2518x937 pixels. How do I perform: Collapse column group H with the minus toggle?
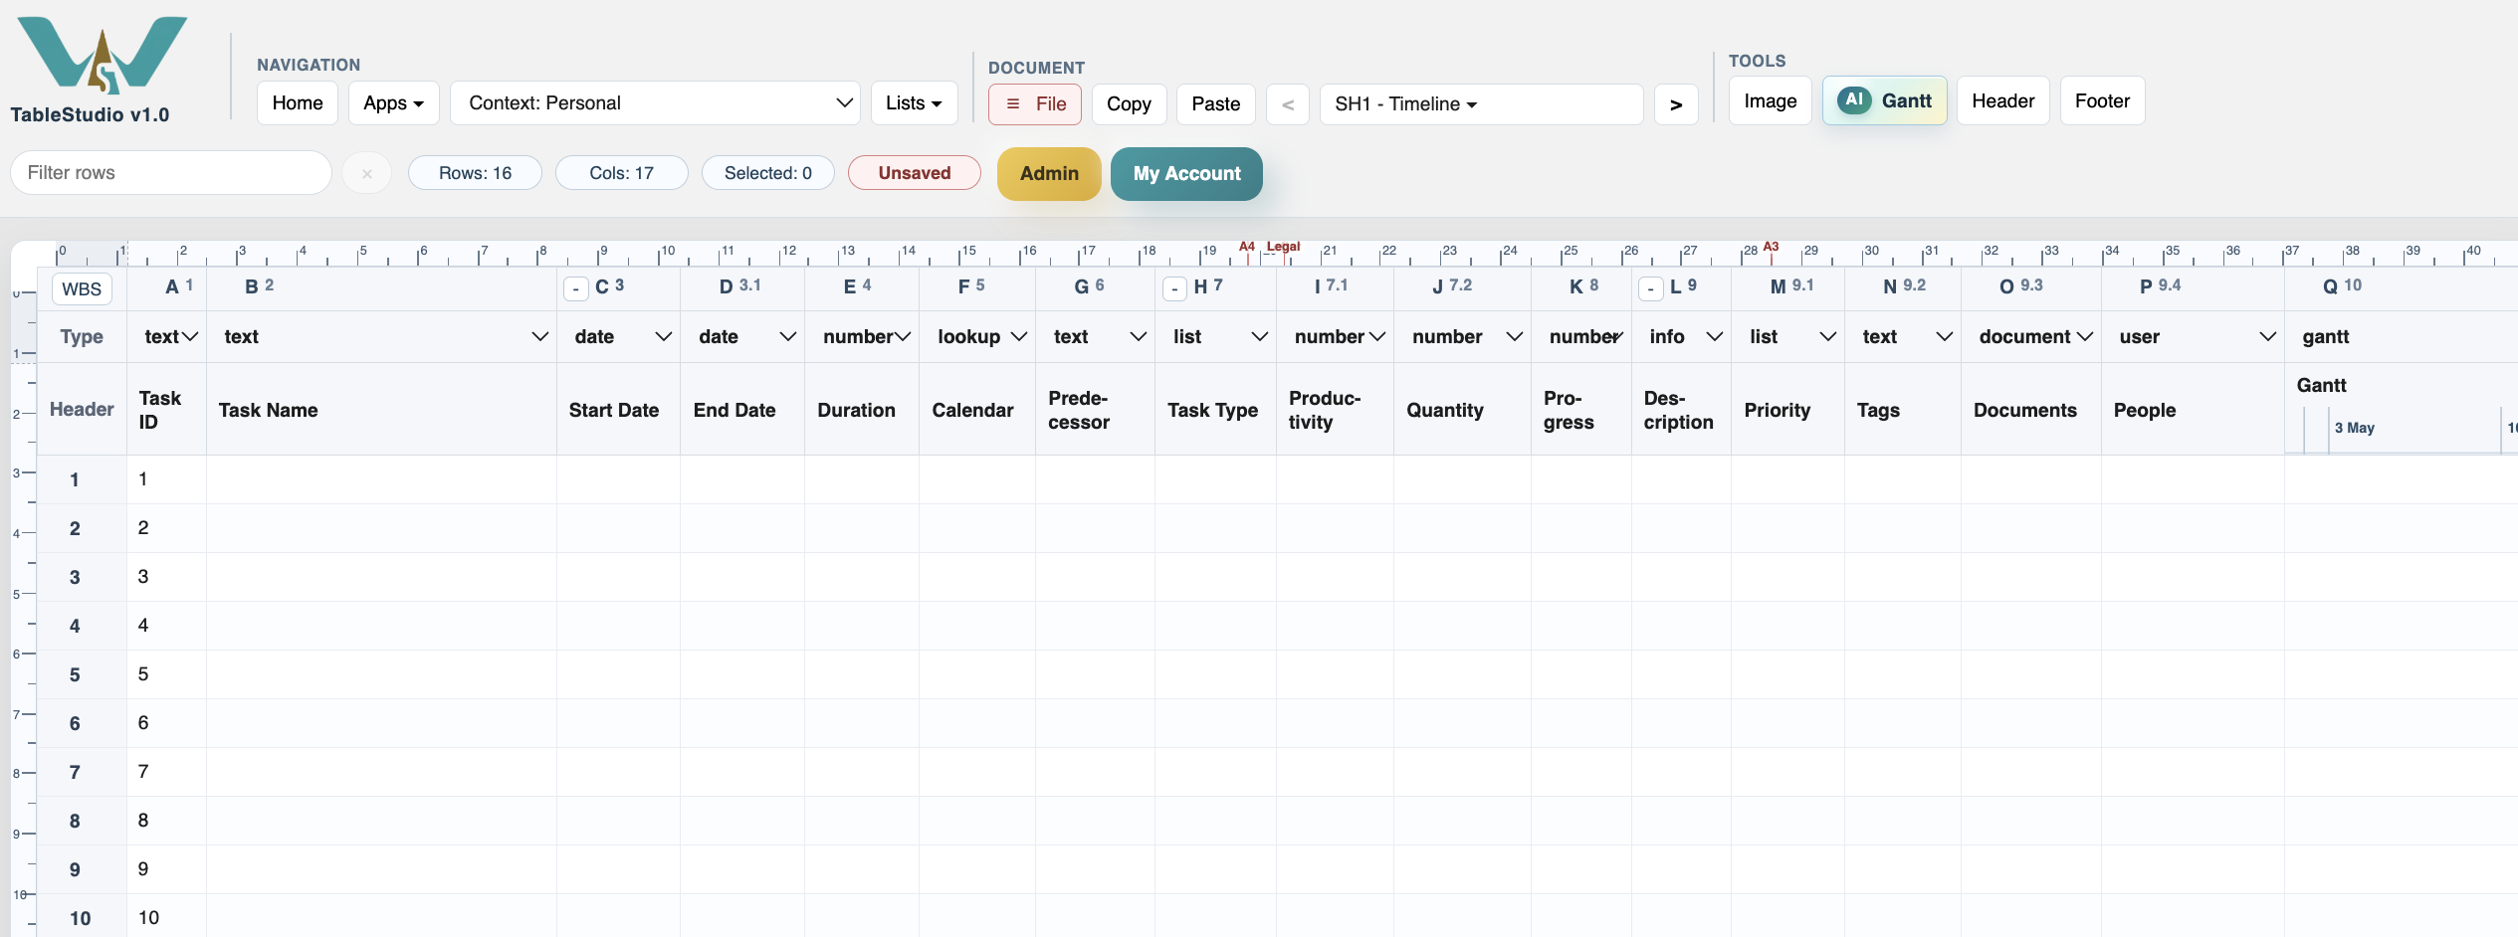(1174, 288)
